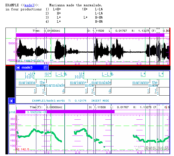Click the R: 1.13275 value in the waveform header
Viewport: 174px width, 156px height.
(x=141, y=31)
